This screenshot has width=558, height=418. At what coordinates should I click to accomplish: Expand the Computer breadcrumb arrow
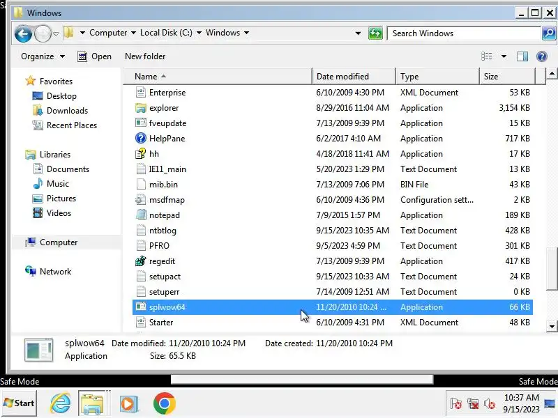[x=133, y=33]
